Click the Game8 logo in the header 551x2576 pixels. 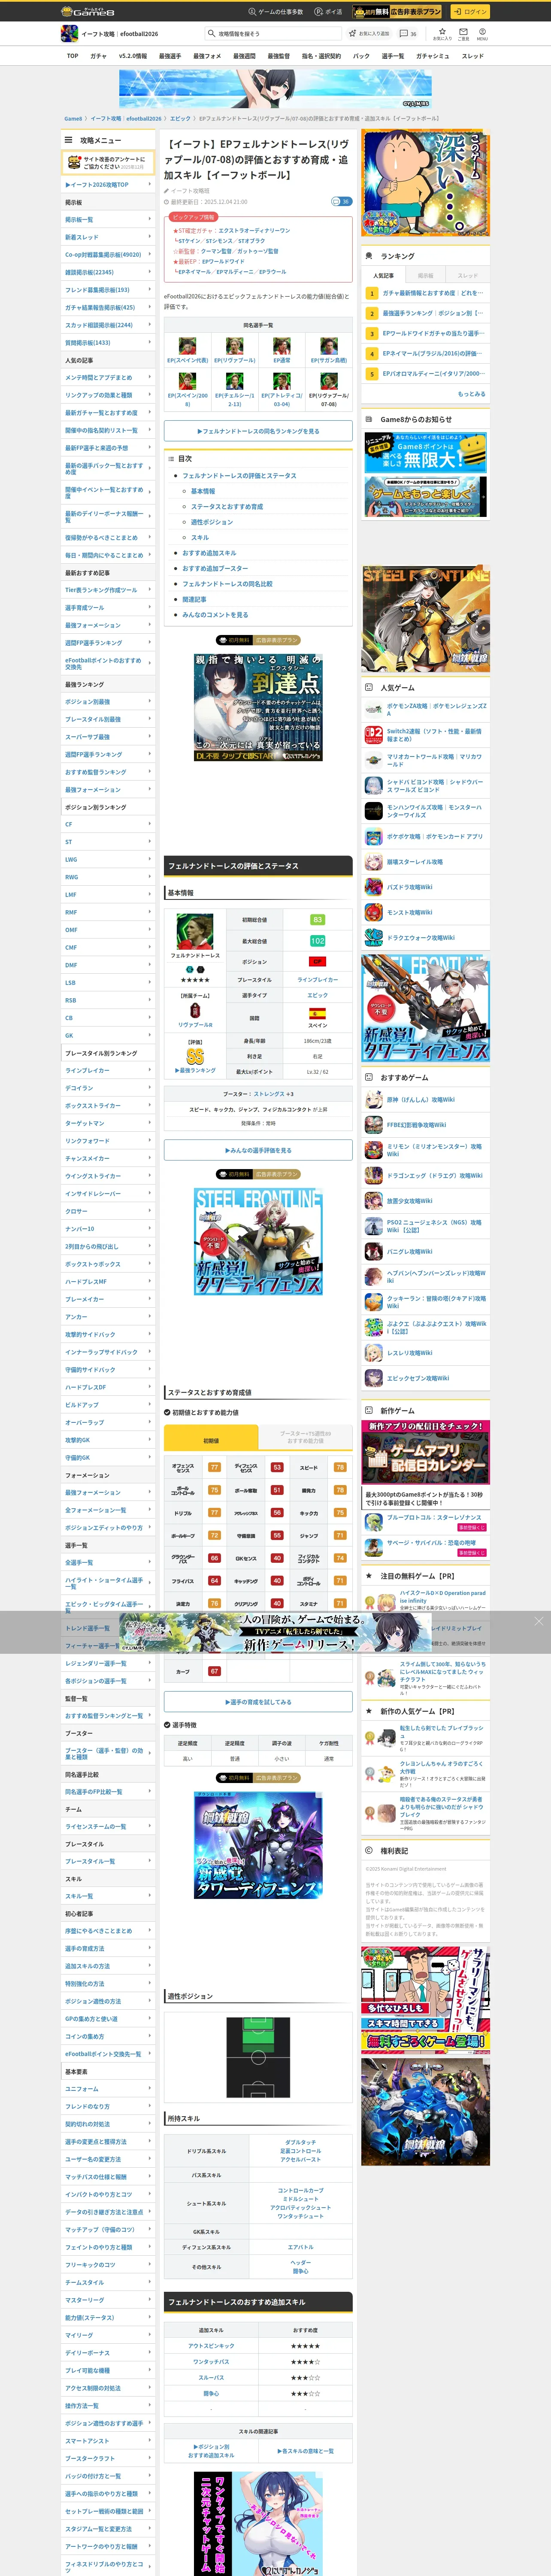click(88, 11)
